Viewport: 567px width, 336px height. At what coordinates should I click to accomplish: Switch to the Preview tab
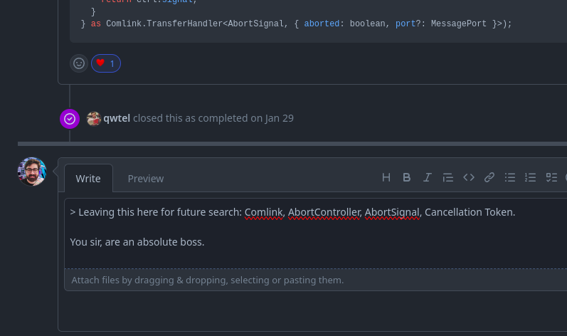click(x=146, y=179)
